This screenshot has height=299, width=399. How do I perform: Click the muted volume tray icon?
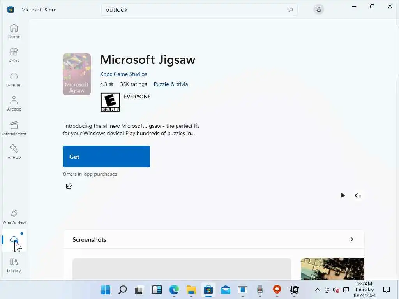tap(336, 290)
